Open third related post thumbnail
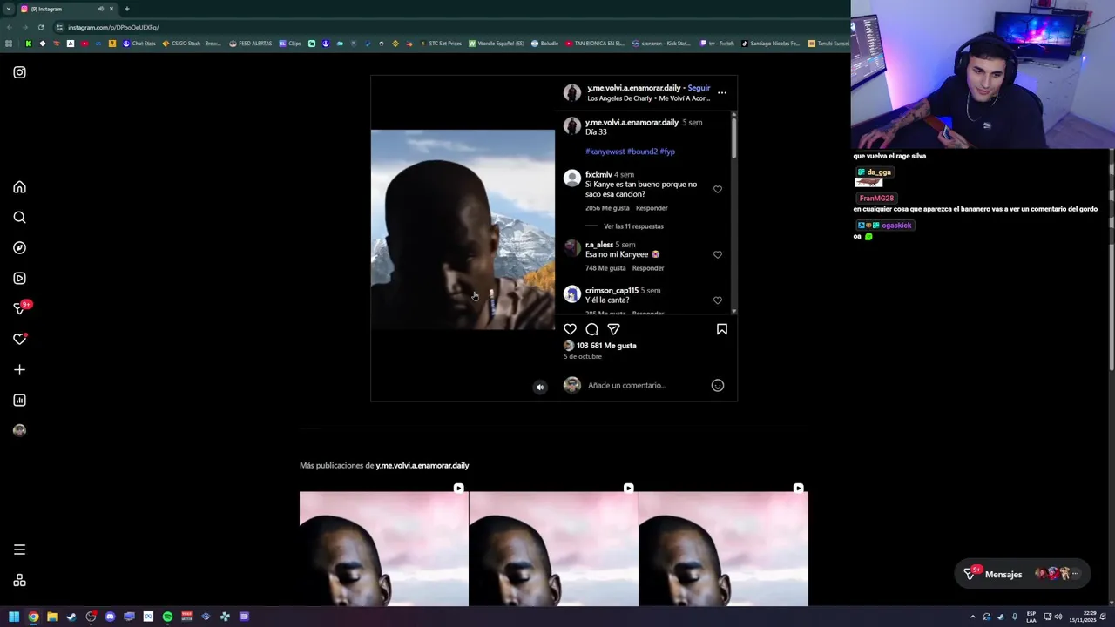Viewport: 1115px width, 627px height. tap(723, 549)
